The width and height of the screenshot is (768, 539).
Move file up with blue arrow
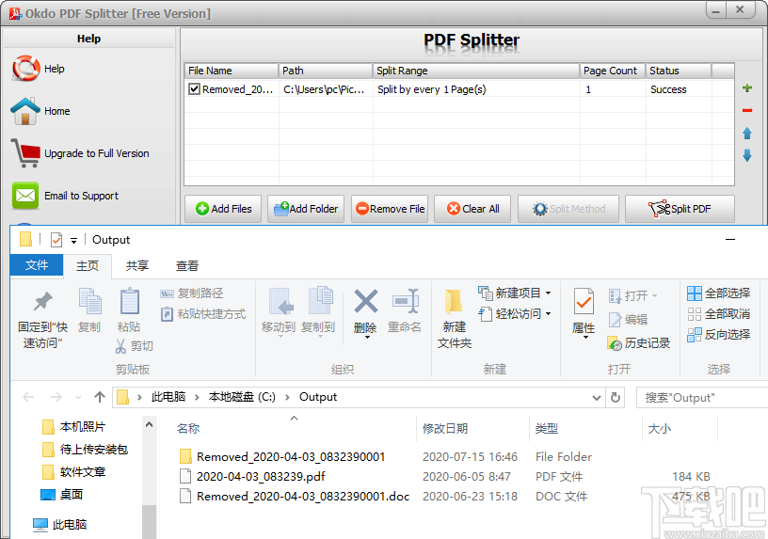(x=747, y=134)
